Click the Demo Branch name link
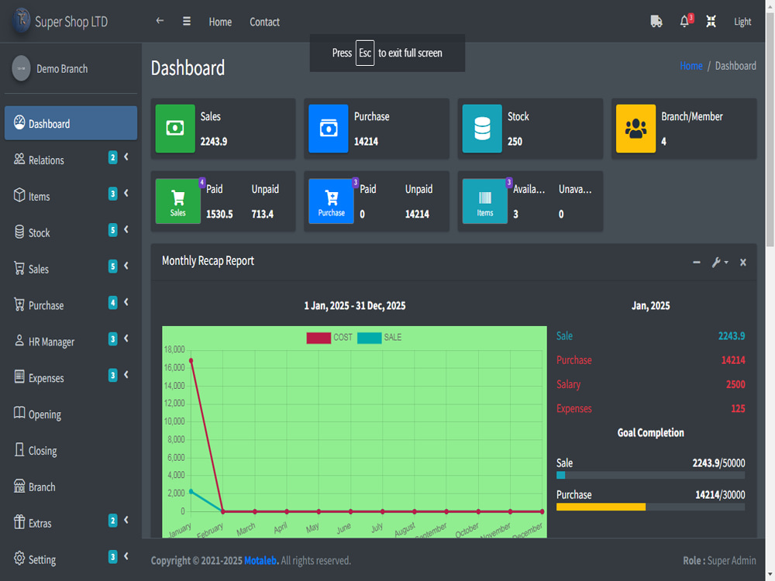 (x=62, y=69)
